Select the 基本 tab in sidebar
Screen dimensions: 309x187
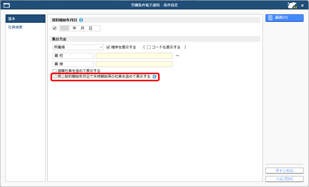(25, 19)
